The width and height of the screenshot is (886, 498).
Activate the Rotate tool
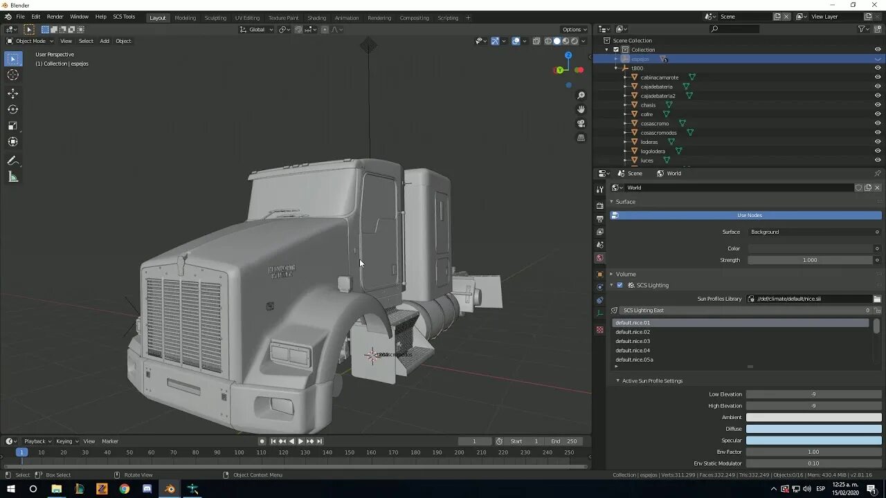pos(12,109)
